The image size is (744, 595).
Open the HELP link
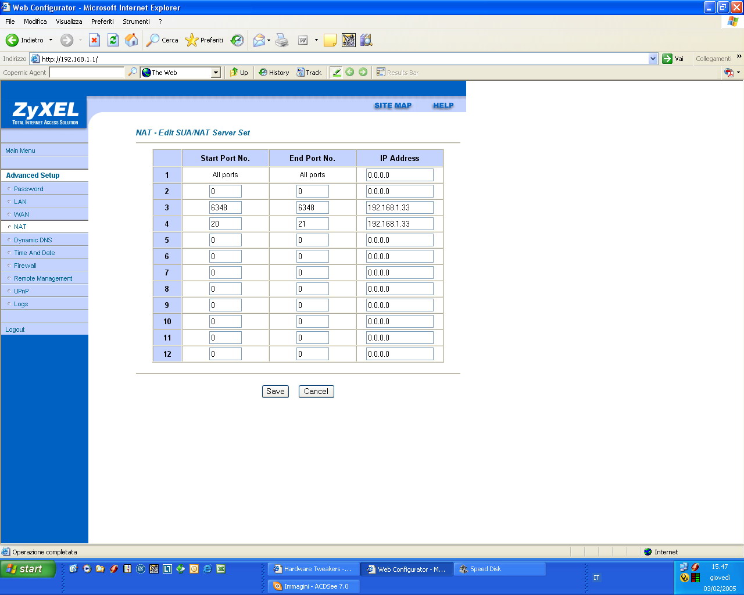point(443,105)
